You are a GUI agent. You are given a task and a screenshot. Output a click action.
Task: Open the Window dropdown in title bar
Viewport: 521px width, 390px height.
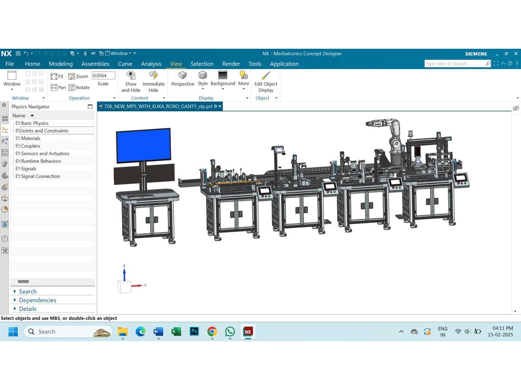click(118, 53)
